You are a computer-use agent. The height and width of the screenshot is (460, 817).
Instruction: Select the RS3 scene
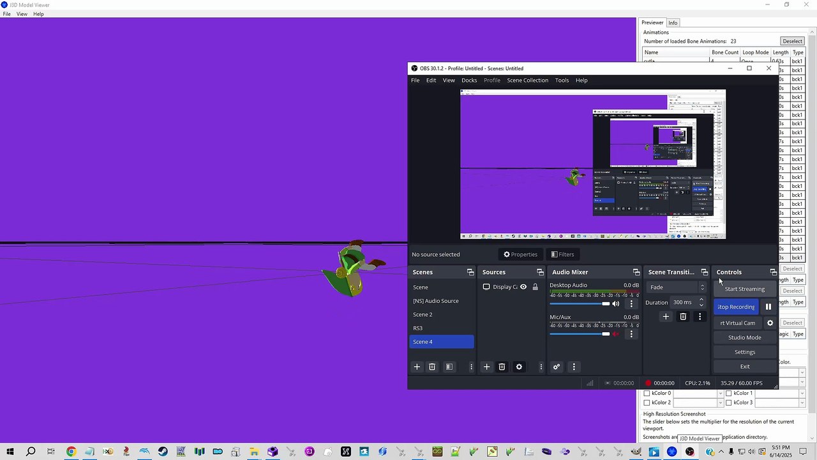[x=442, y=328]
